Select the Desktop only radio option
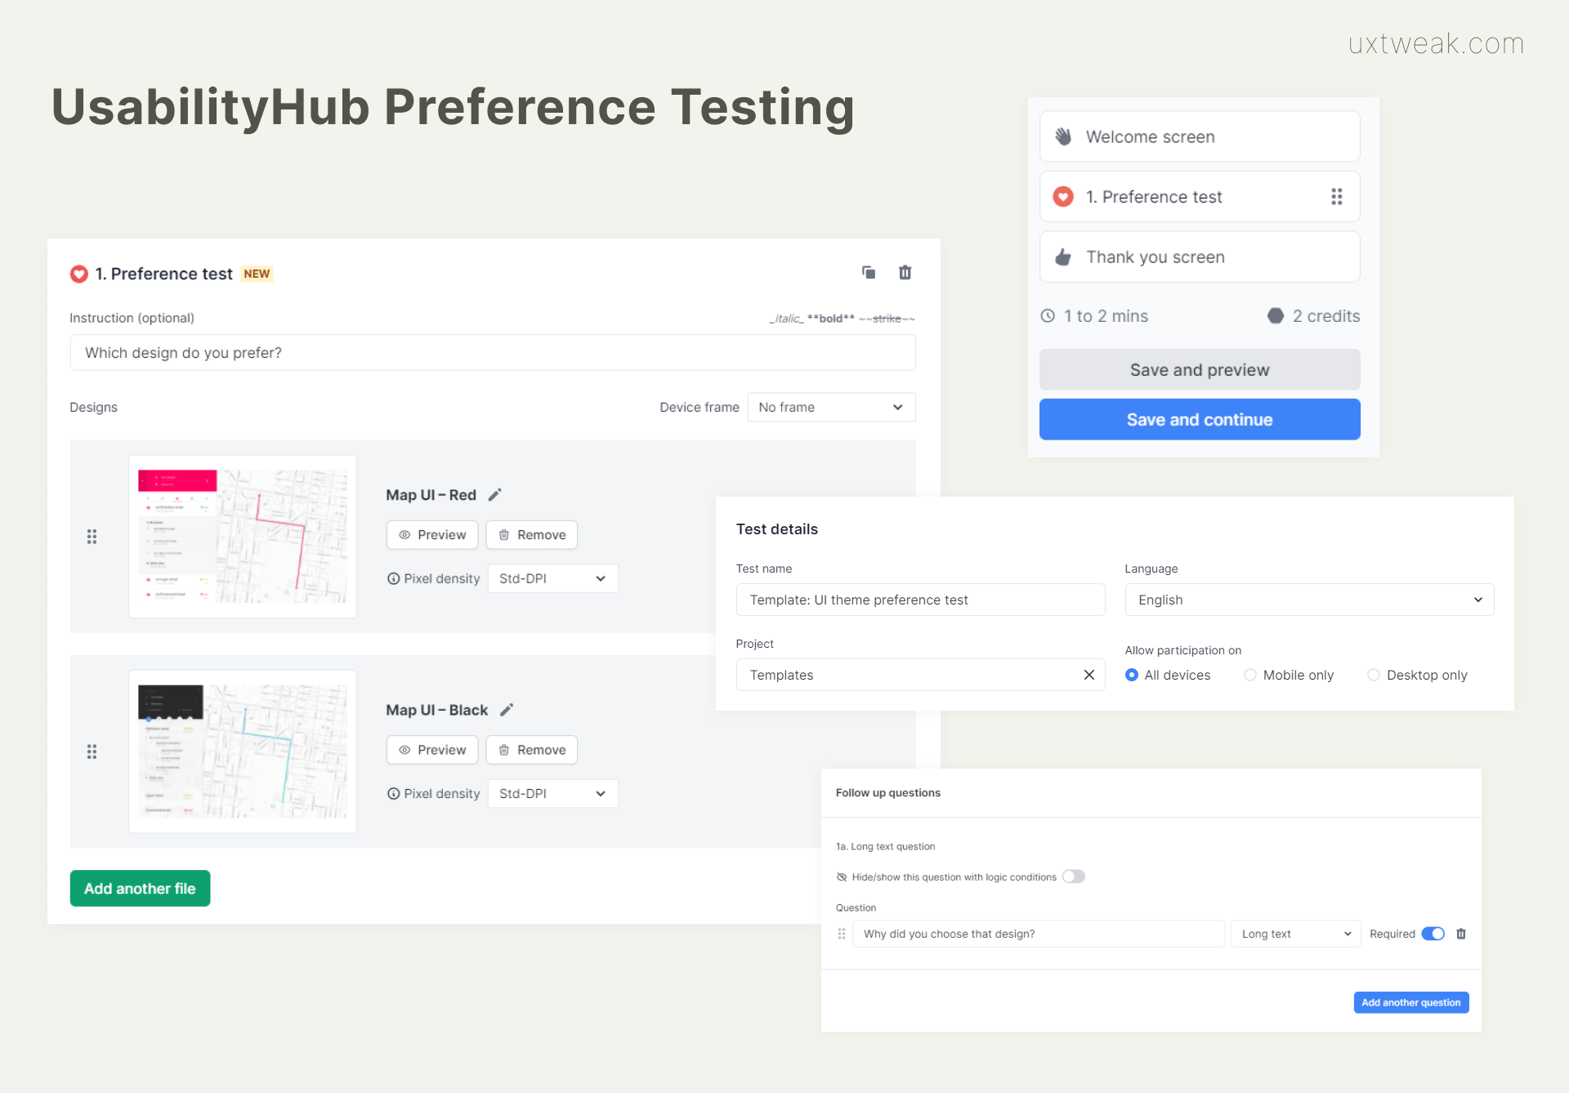Viewport: 1569px width, 1093px height. 1374,675
